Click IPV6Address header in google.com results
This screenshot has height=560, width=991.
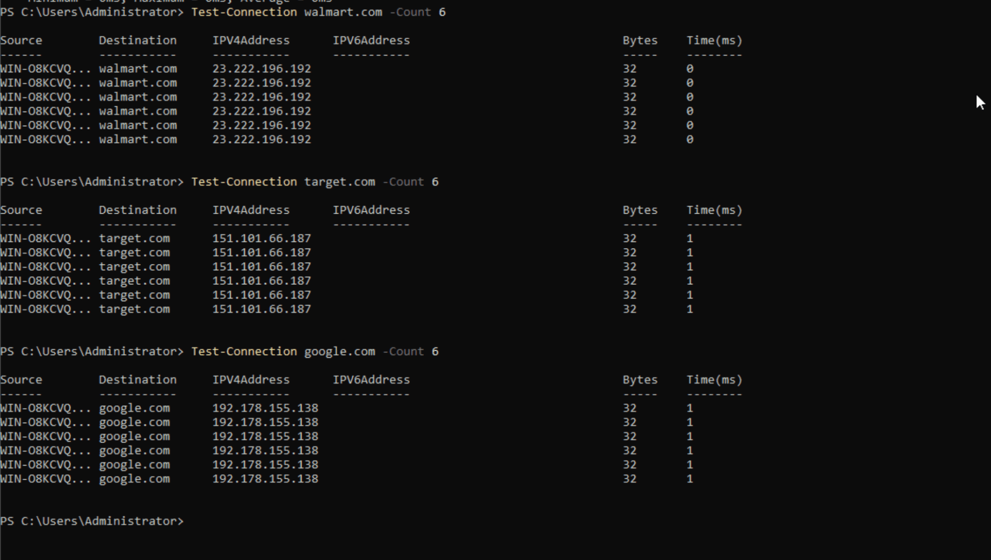click(371, 380)
